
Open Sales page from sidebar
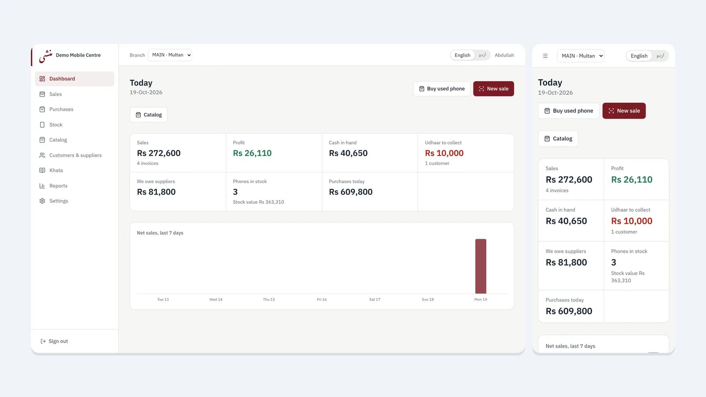[x=75, y=94]
